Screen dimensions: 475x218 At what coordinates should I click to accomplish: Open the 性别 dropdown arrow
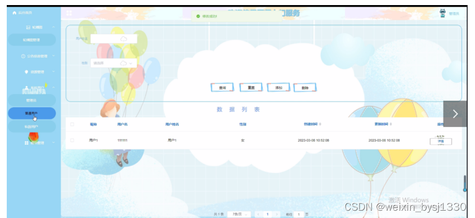[x=131, y=63]
